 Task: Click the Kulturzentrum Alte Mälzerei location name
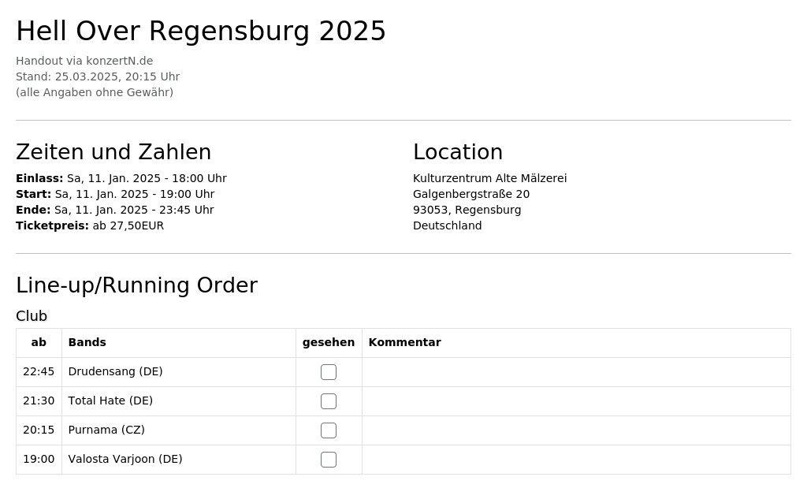coord(489,178)
